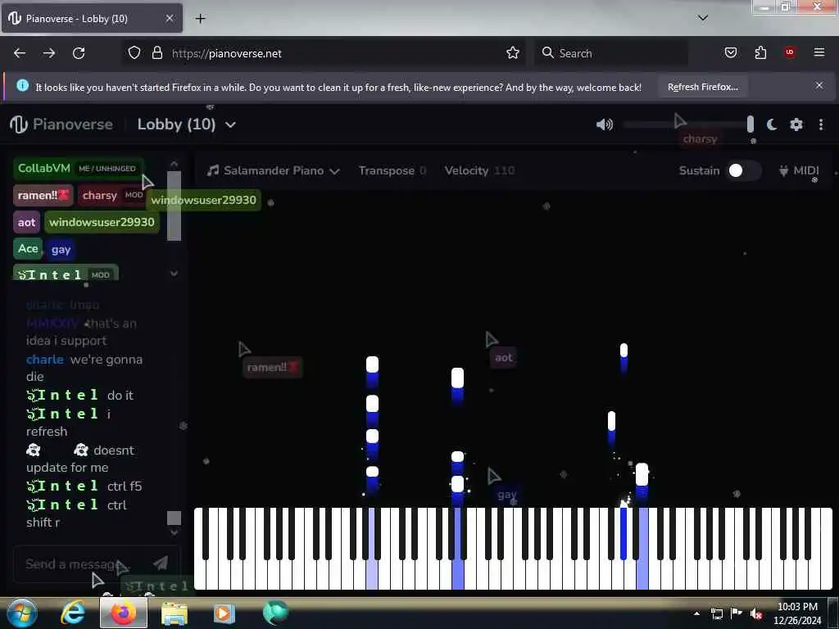
Task: Click the Firefox back arrow
Action: (x=20, y=53)
